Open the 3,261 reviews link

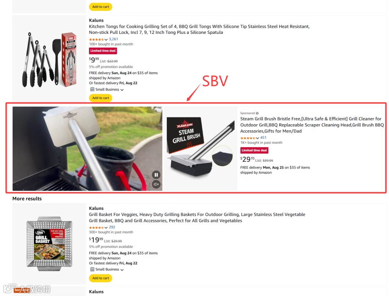point(113,39)
